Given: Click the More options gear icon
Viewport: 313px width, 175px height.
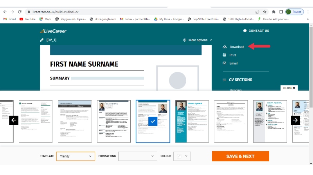Looking at the screenshot, I should (185, 40).
